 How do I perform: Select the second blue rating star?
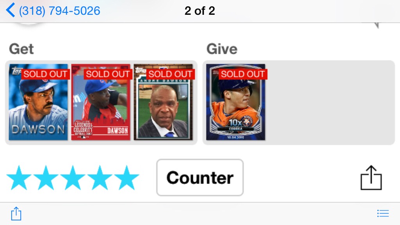(46, 178)
